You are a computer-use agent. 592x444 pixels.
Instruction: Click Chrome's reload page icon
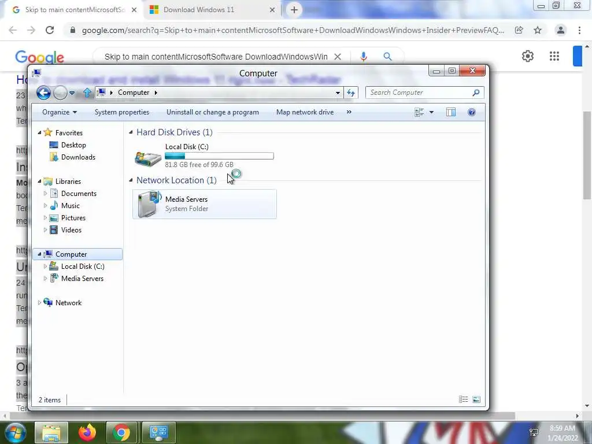point(50,30)
